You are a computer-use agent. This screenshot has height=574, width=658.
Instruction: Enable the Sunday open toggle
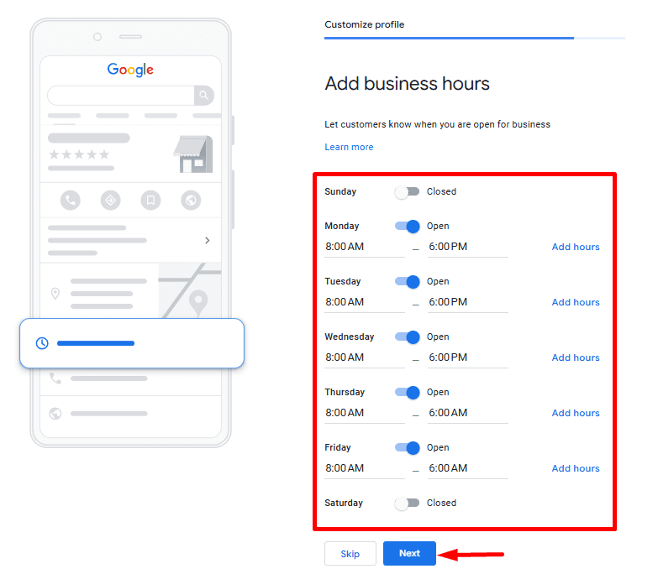coord(407,192)
